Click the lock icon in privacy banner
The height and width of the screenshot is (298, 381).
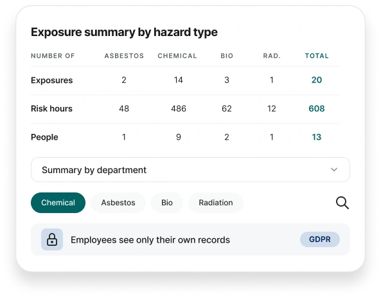click(x=52, y=239)
